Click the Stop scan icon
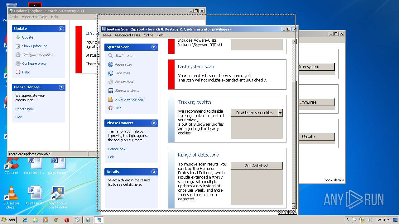 click(111, 73)
